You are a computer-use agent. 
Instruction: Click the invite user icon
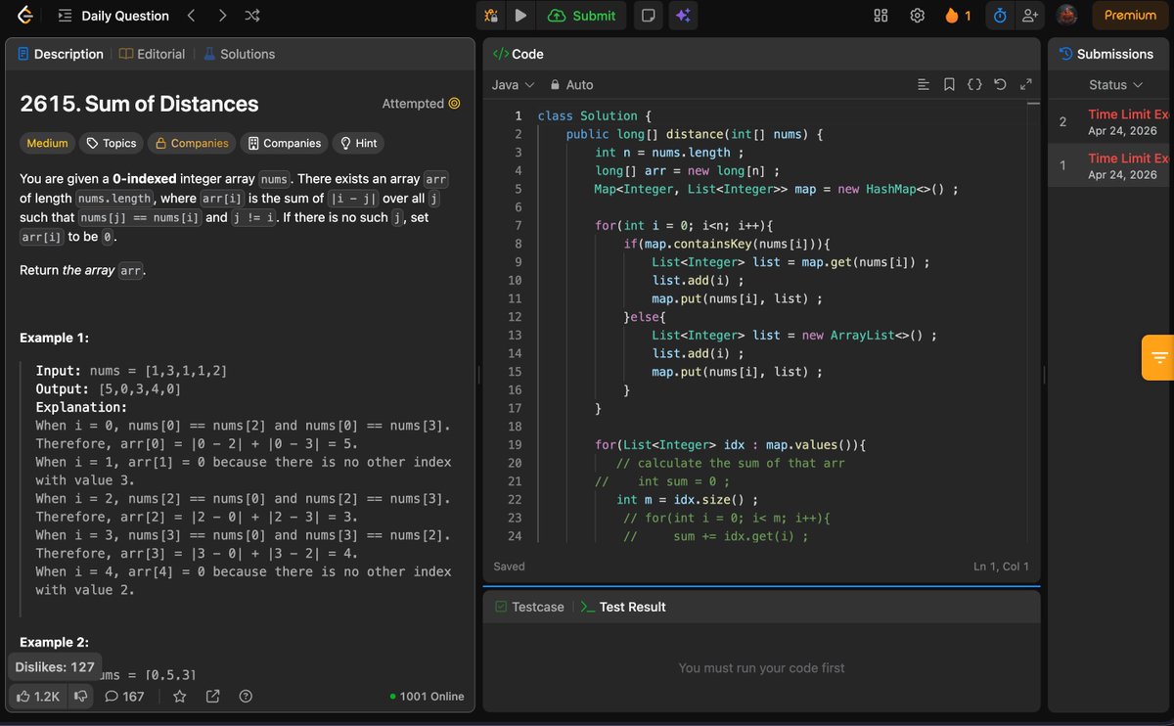1029,16
